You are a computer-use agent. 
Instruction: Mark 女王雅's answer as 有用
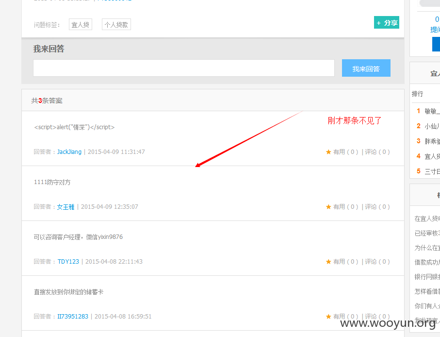(345, 207)
